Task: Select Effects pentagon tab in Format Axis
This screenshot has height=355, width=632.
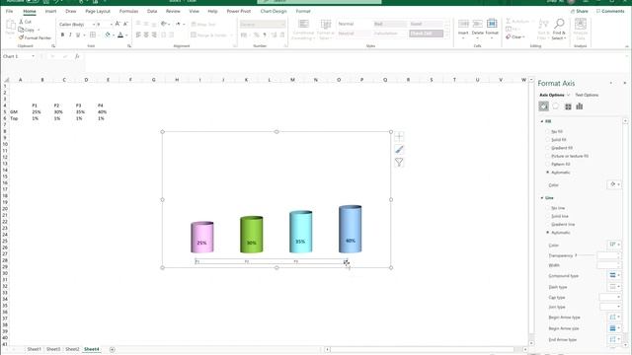Action: tap(556, 106)
